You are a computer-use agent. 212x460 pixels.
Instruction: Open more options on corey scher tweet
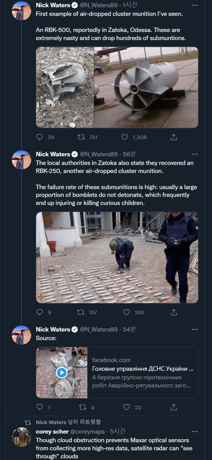tap(195, 431)
